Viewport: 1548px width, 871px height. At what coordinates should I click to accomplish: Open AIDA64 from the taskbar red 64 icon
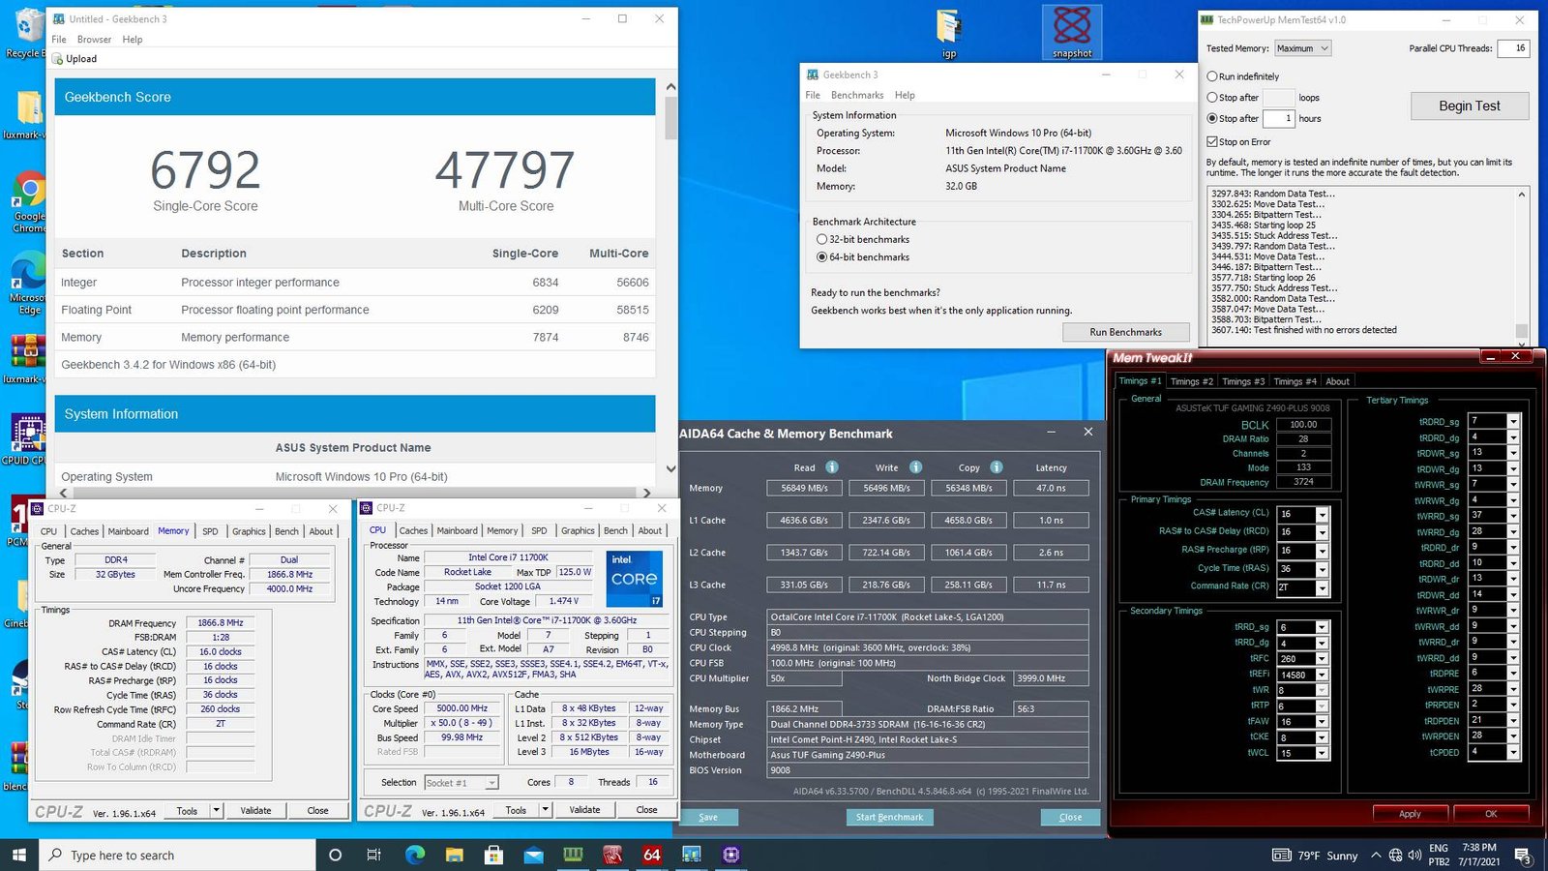click(x=651, y=855)
